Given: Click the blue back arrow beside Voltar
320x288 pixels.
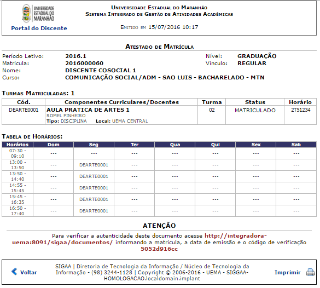Looking at the screenshot, I should click(x=14, y=272).
